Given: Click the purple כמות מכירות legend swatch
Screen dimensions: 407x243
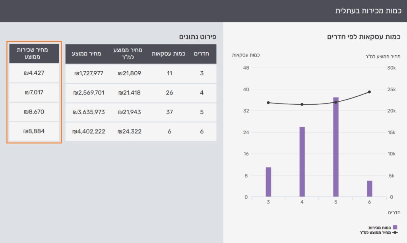Looking at the screenshot, I should pos(395,227).
